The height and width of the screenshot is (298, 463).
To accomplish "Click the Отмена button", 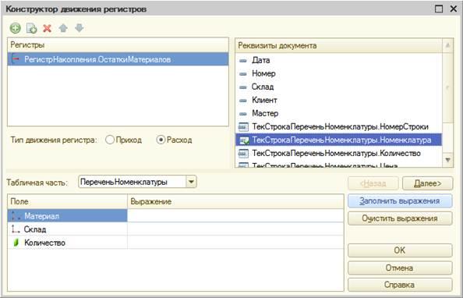I will 400,268.
